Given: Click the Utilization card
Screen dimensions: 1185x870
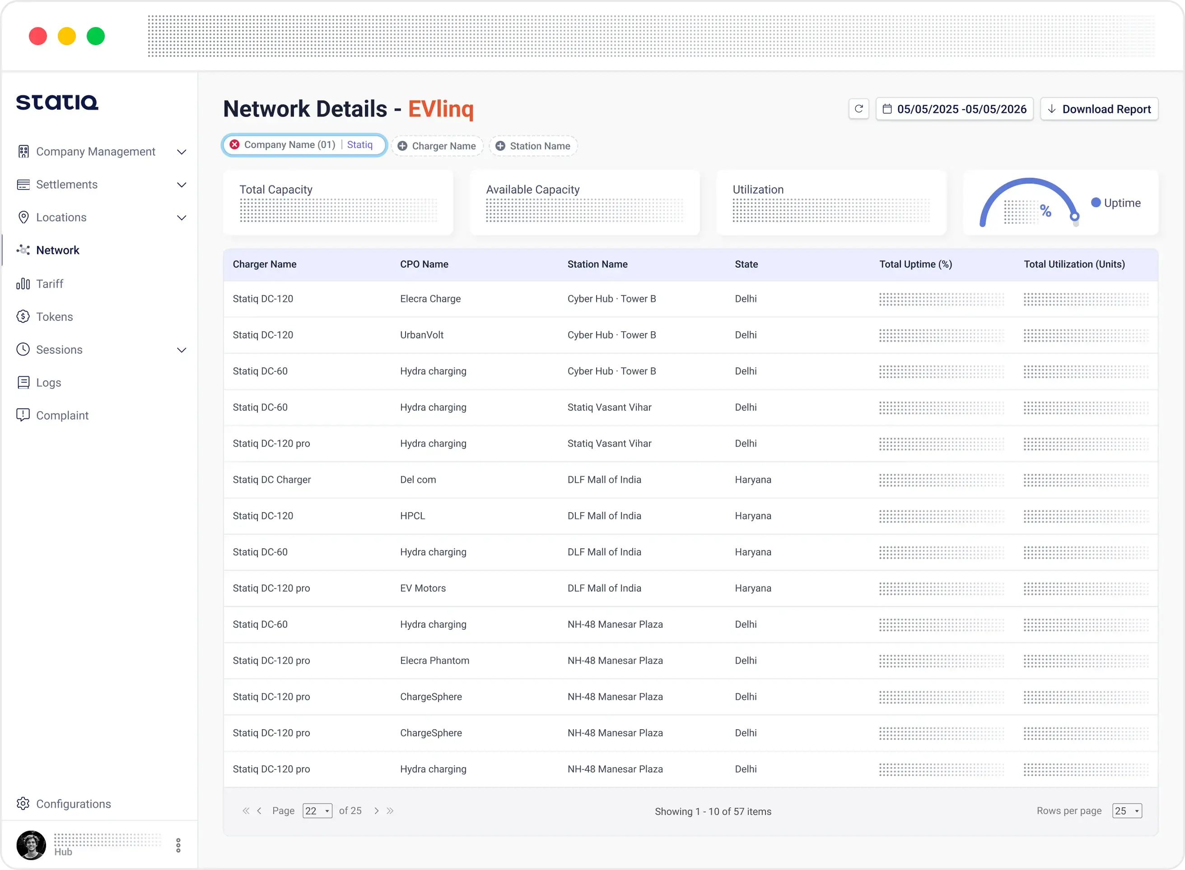Looking at the screenshot, I should (x=831, y=203).
